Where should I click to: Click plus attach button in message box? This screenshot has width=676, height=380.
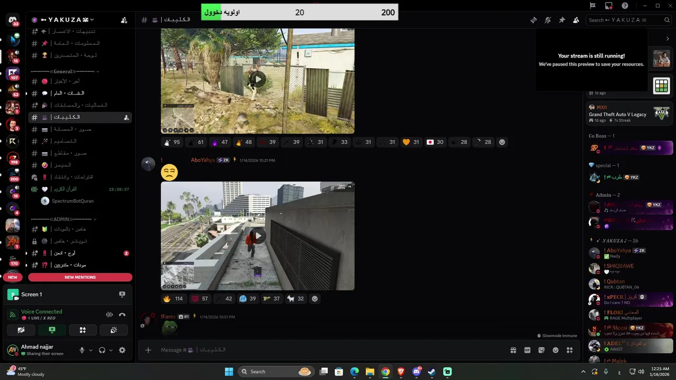tap(148, 350)
